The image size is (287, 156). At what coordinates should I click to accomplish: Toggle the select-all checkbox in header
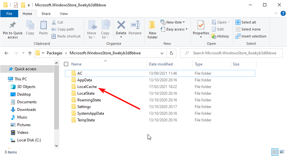pos(66,64)
